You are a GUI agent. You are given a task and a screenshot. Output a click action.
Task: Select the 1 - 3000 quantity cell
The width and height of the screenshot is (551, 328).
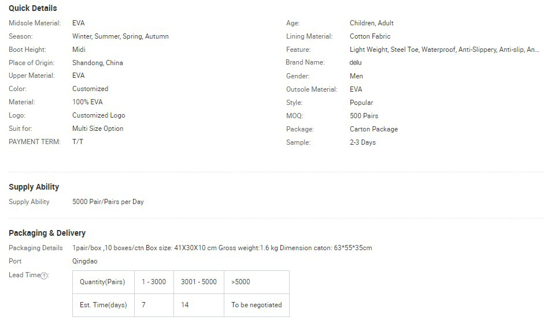tap(154, 282)
